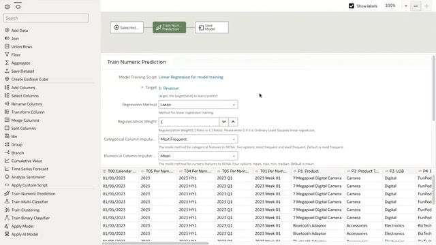Click the T04 Per Name column header
Image resolution: width=436 pixels, height=245 pixels.
coord(196,171)
